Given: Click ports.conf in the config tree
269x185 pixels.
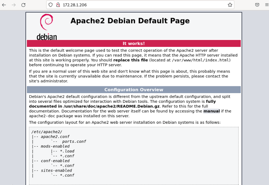Looking at the screenshot, I should click(x=74, y=142).
